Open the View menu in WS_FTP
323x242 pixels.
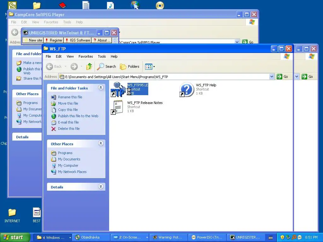[x=70, y=56]
